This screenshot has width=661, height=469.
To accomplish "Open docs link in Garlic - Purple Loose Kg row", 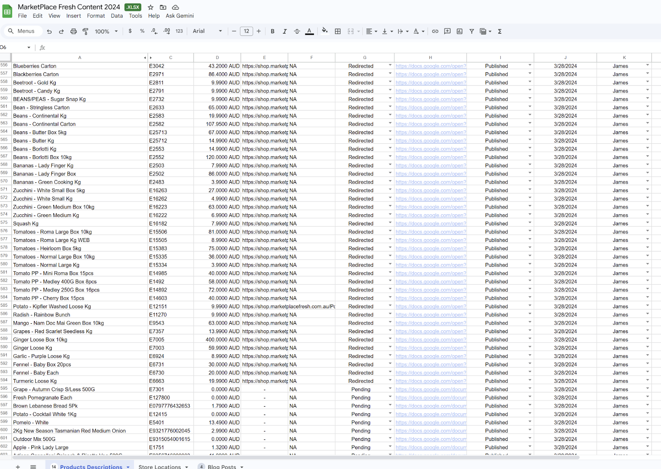I will click(430, 356).
